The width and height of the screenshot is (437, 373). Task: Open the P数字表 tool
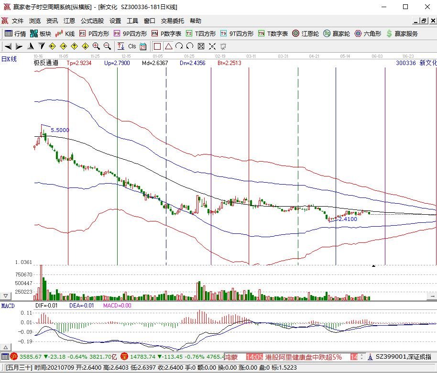(166, 34)
